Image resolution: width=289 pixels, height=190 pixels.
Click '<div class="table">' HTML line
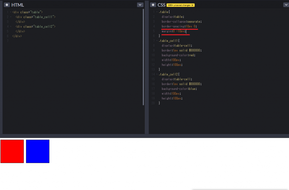[x=27, y=12]
